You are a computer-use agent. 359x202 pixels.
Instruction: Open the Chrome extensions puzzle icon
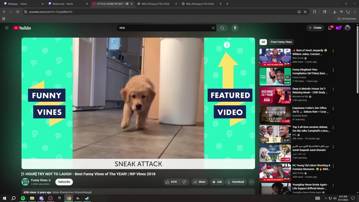coord(314,12)
